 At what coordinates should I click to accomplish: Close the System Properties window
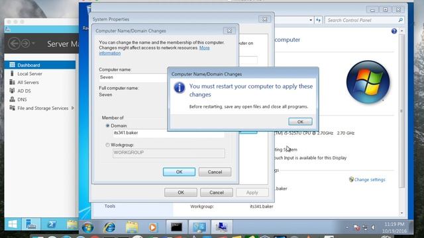coord(264,19)
